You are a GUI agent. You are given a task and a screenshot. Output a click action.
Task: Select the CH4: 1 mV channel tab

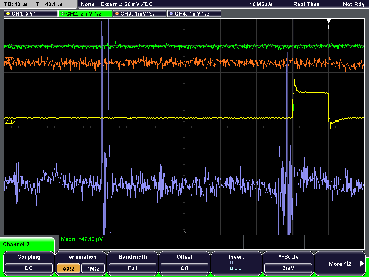(194, 14)
